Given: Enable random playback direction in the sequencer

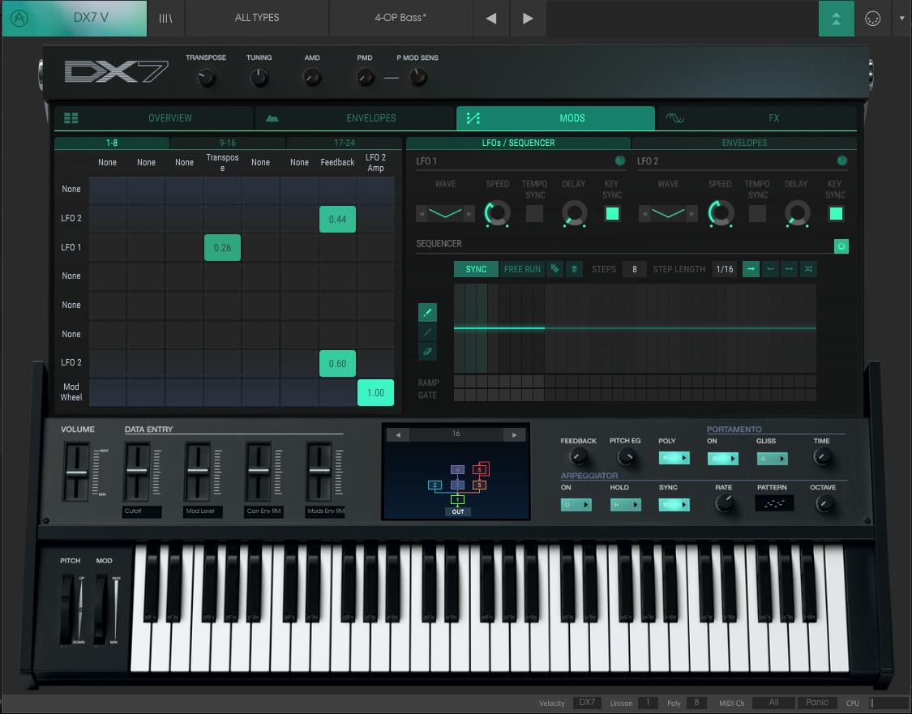Looking at the screenshot, I should (808, 269).
